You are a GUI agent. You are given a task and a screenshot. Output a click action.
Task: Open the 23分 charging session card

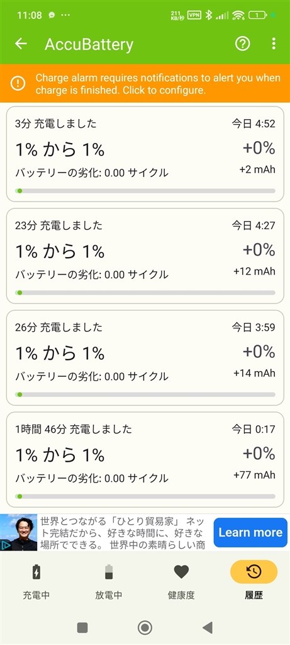tap(145, 256)
